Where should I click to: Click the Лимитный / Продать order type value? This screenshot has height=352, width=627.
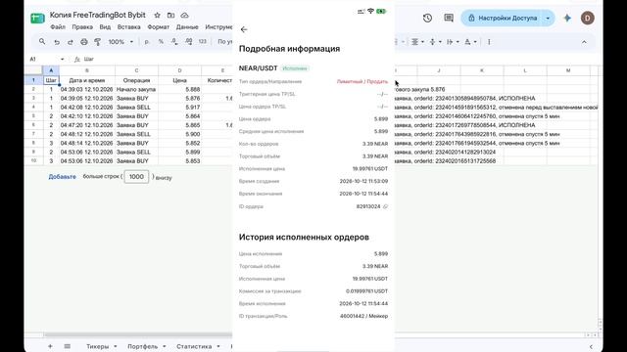362,81
